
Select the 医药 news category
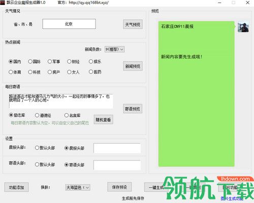click(95, 72)
